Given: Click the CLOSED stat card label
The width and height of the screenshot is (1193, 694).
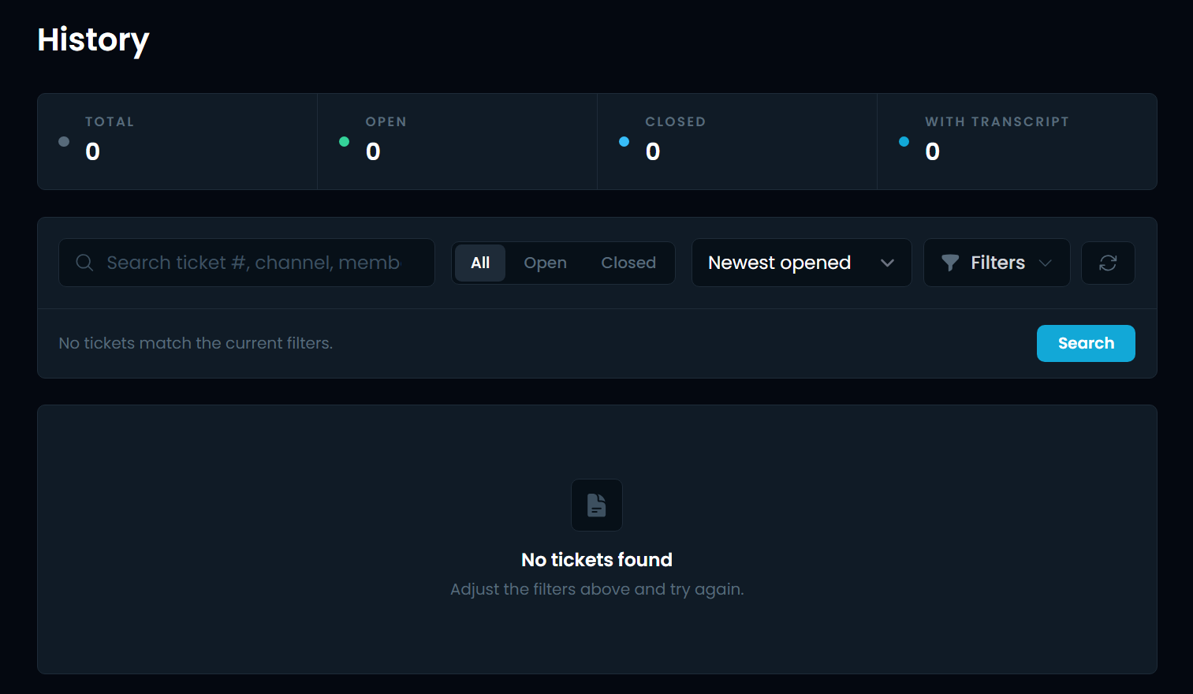Looking at the screenshot, I should (x=676, y=121).
